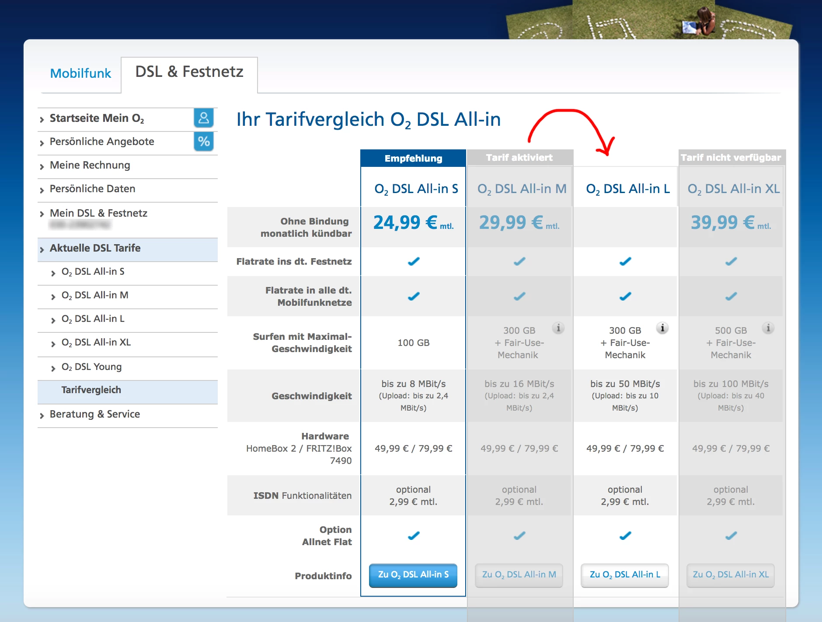Click the 29,99 € mtl. price
Image resolution: width=822 pixels, height=622 pixels.
tap(519, 222)
